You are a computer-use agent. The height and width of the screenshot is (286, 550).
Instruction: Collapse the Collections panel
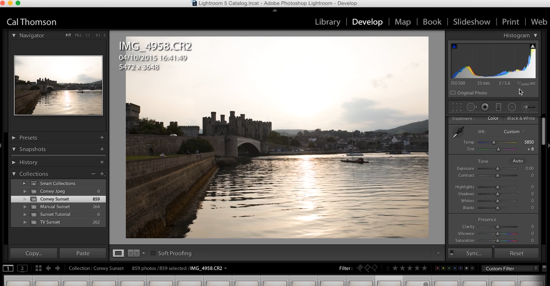point(14,174)
